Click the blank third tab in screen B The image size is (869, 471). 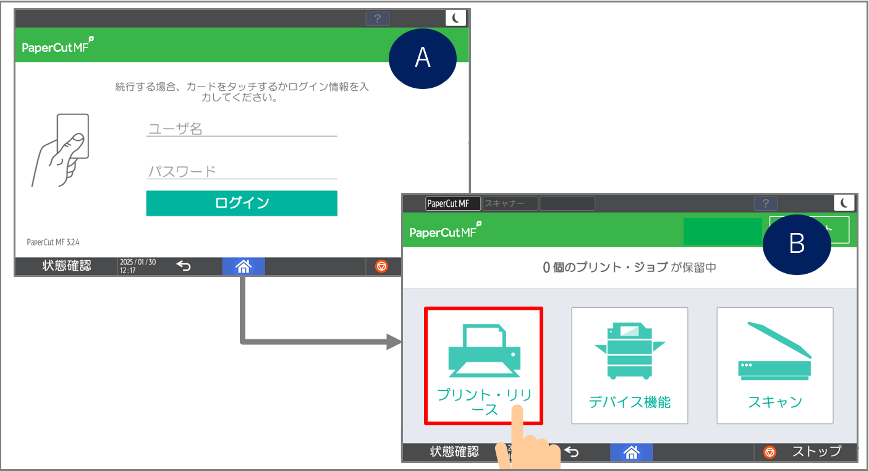click(x=567, y=203)
